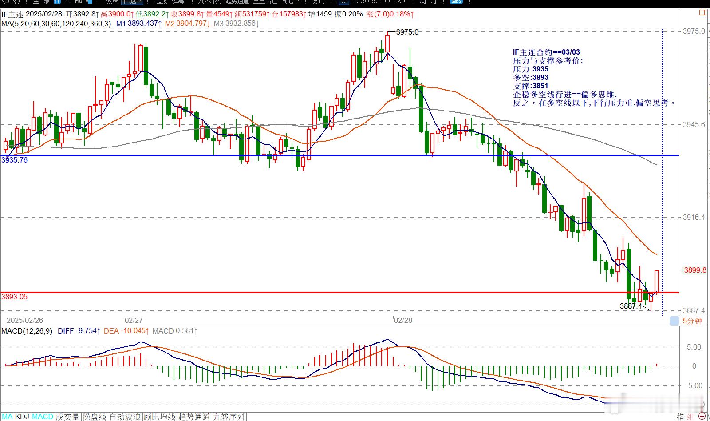Screen dimensions: 710x421
Task: Click the 3916.4 price axis label
Action: pyautogui.click(x=694, y=217)
